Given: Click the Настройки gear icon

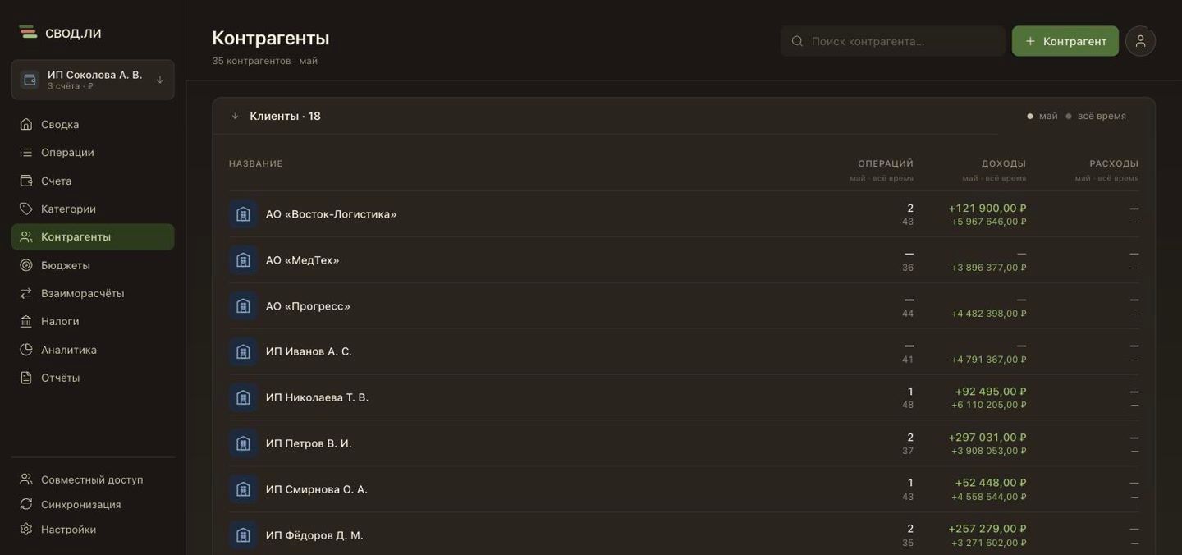Looking at the screenshot, I should (x=26, y=530).
